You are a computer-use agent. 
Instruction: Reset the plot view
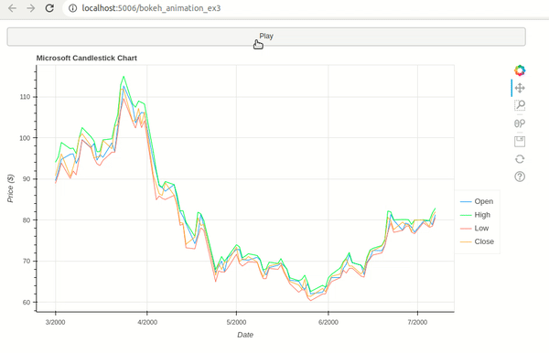pos(520,159)
